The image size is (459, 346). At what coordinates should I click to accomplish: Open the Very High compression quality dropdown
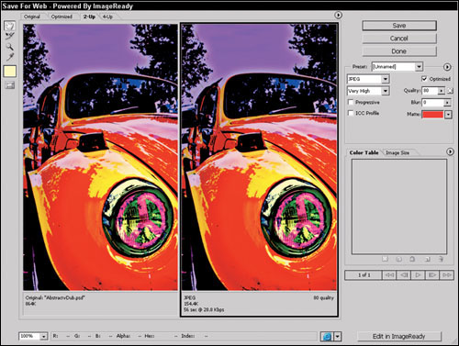[368, 91]
